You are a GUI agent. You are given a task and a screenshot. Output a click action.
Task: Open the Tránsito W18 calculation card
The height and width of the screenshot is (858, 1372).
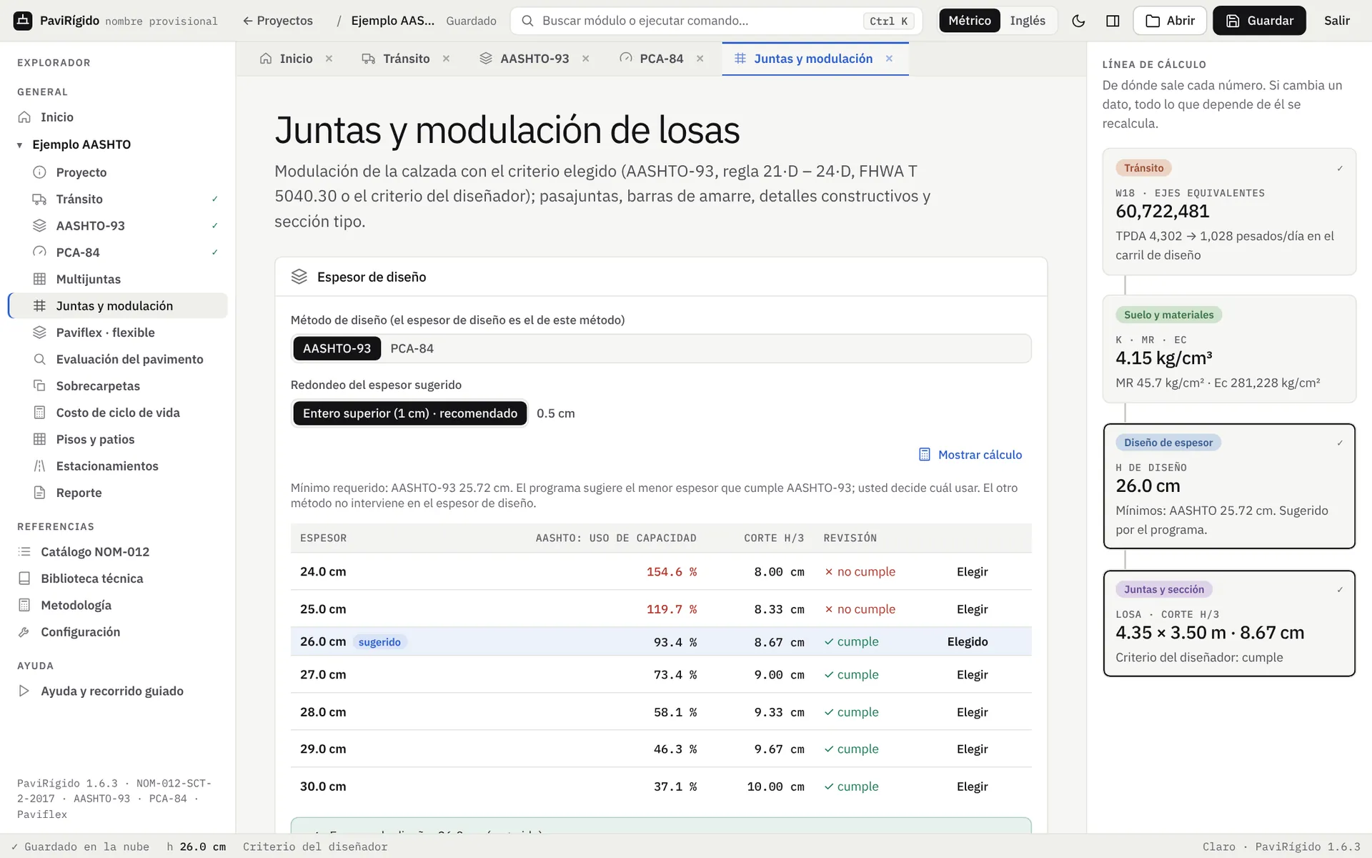(1229, 212)
